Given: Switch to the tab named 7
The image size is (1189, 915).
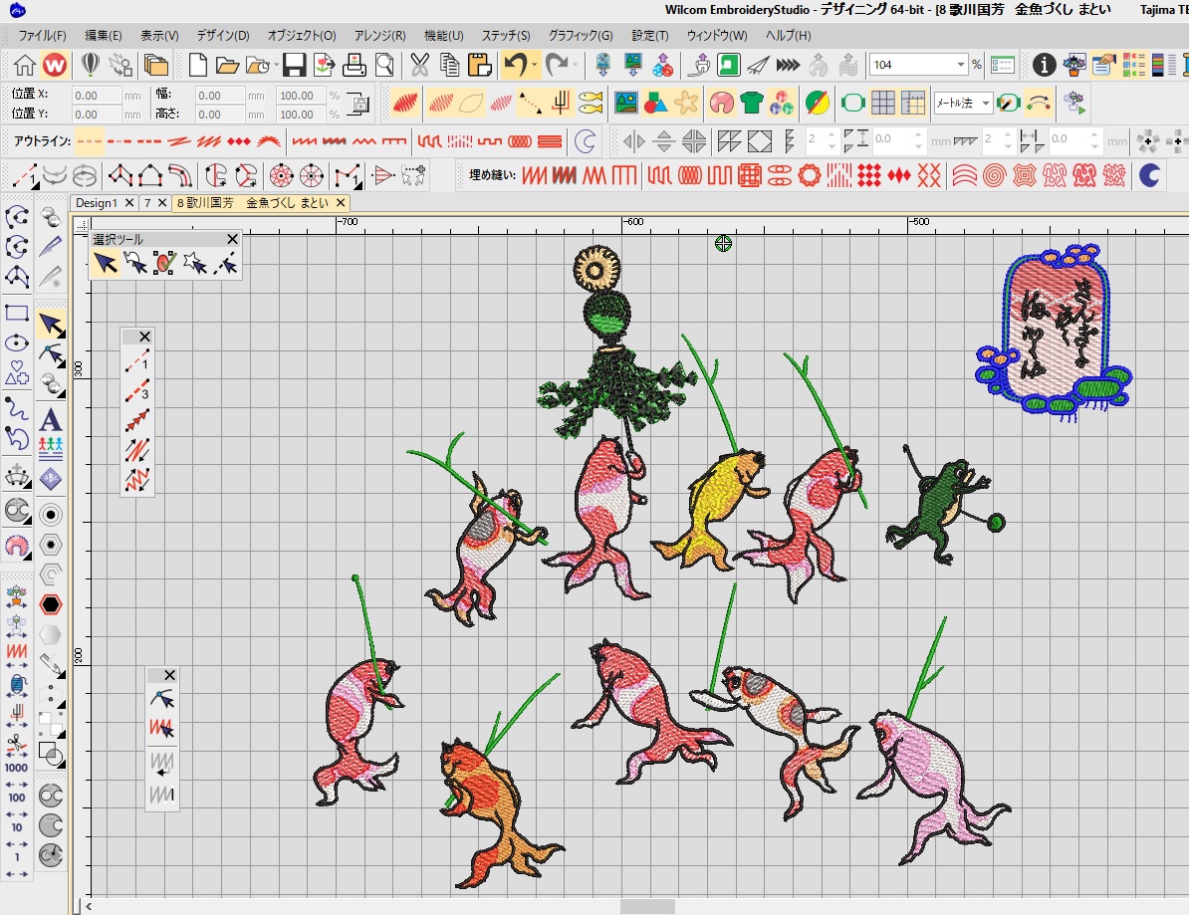Looking at the screenshot, I should [147, 203].
